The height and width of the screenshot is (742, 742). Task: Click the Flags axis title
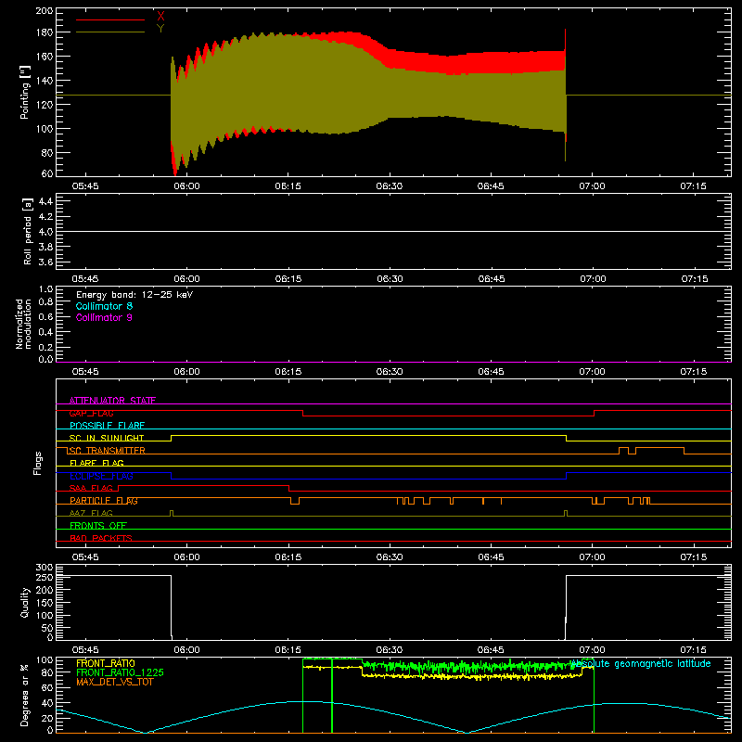tap(38, 463)
